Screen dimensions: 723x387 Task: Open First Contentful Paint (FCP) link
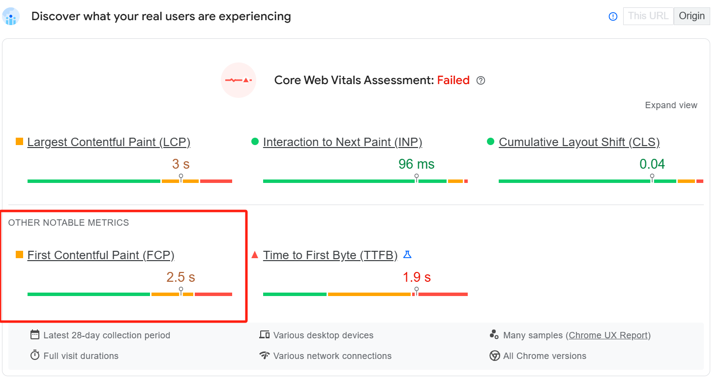click(101, 255)
